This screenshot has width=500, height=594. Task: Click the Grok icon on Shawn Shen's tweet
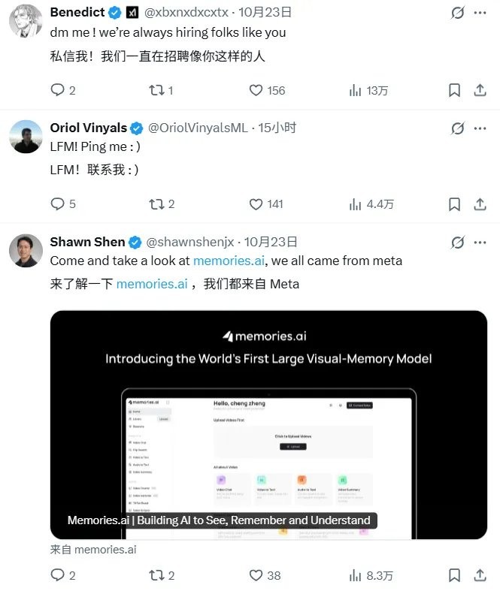click(457, 243)
